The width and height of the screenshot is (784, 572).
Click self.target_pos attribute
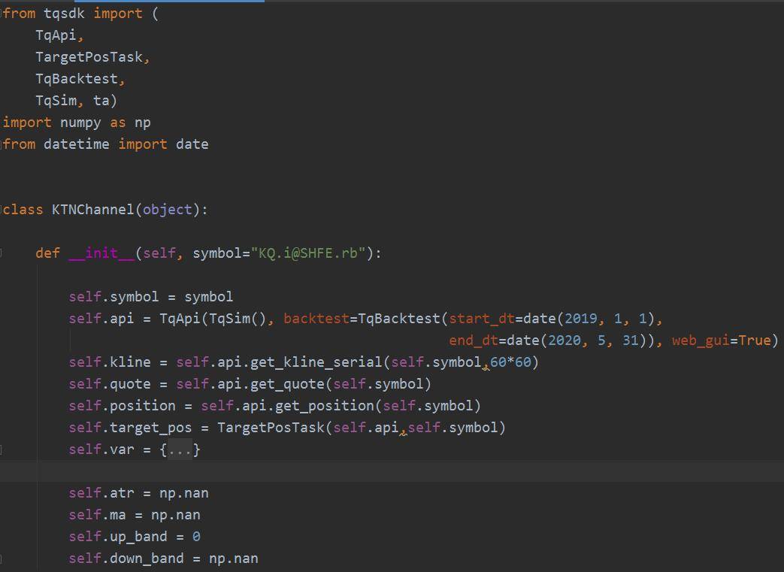pyautogui.click(x=130, y=428)
